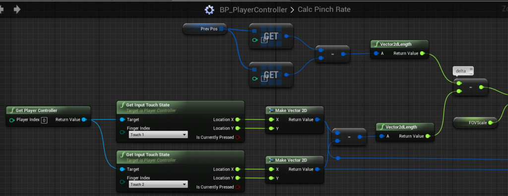This screenshot has height=196, width=508.
Task: Click Y pin of upper Make Vector 2D
Action: [x=271, y=129]
